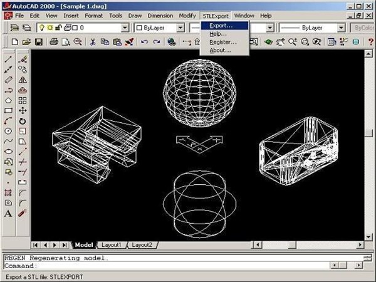Select the Construction Line tool
The width and height of the screenshot is (376, 282).
coord(8,70)
